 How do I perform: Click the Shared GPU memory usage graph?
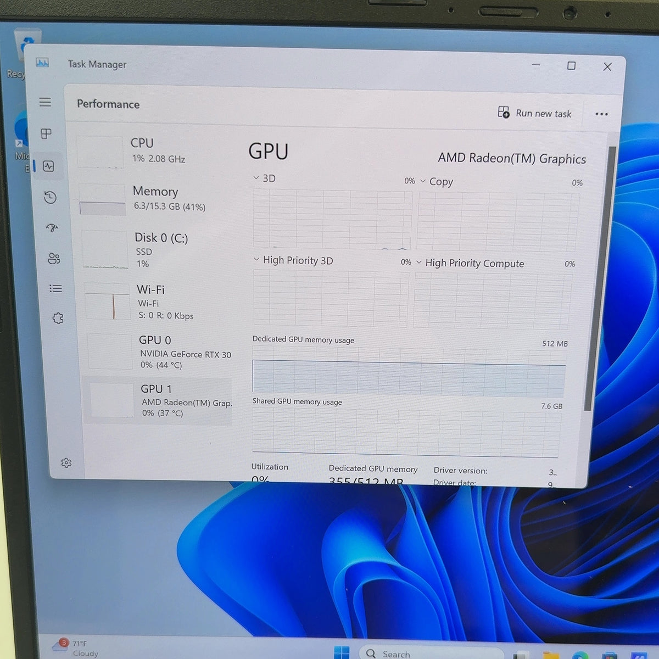tap(406, 433)
